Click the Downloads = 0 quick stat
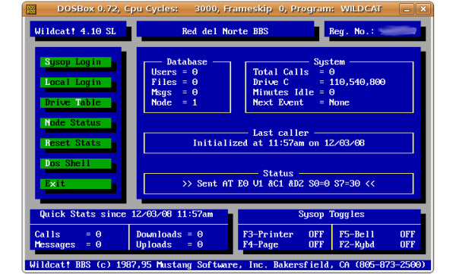The width and height of the screenshot is (456, 274). pos(169,235)
